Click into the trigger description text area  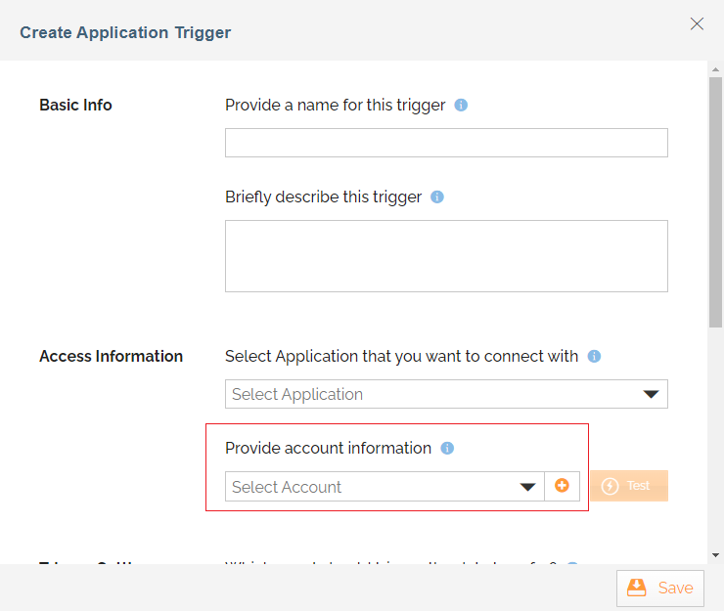pos(446,256)
